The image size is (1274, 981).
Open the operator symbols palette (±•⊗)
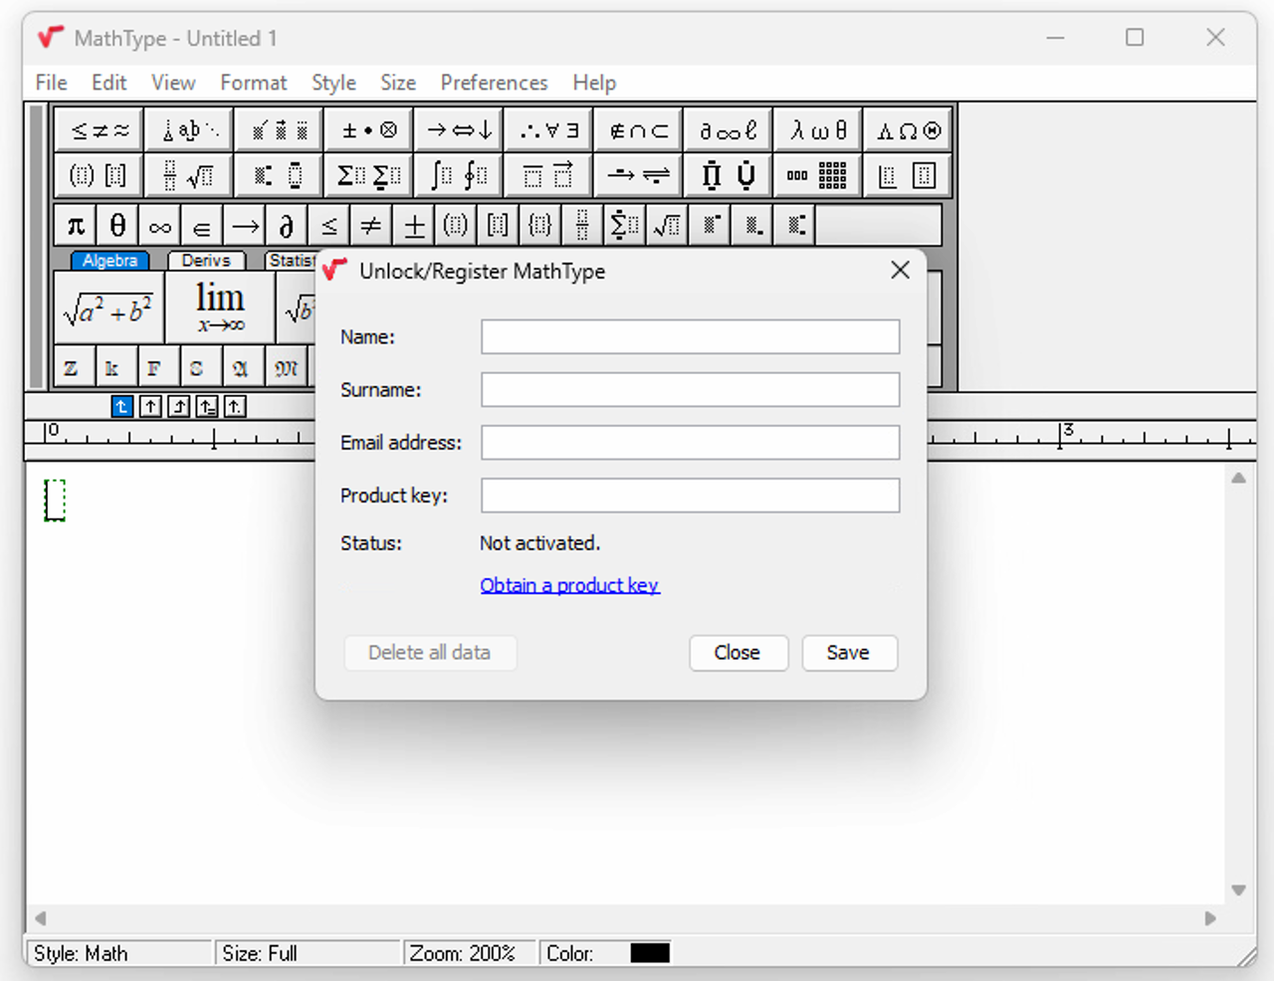click(368, 130)
